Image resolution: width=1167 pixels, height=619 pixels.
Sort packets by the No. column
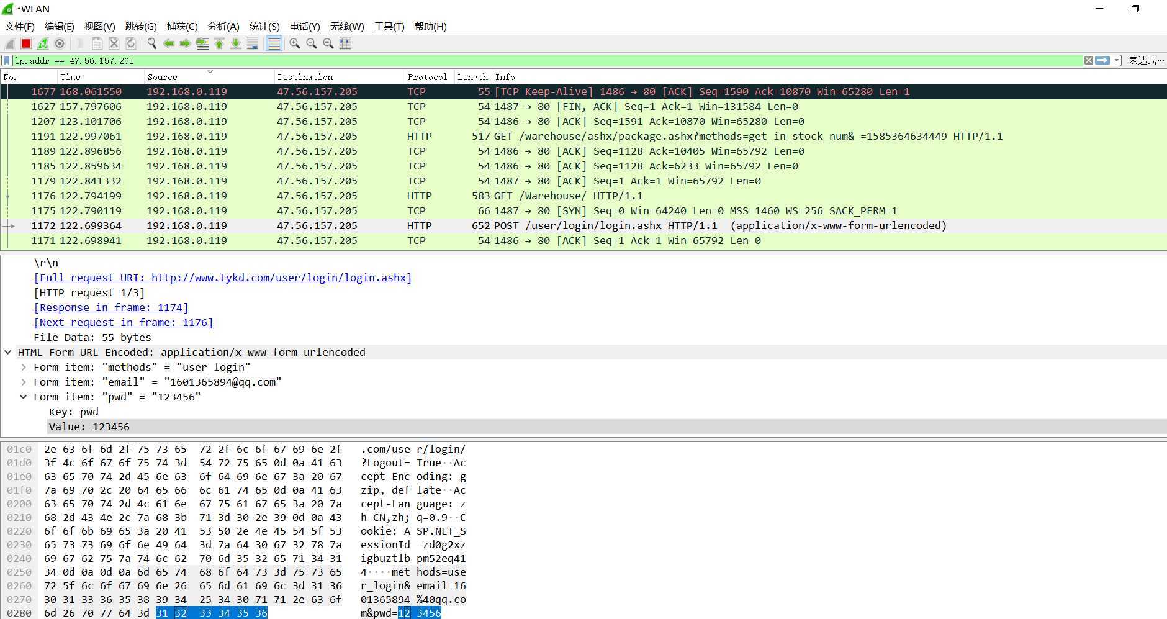click(29, 77)
